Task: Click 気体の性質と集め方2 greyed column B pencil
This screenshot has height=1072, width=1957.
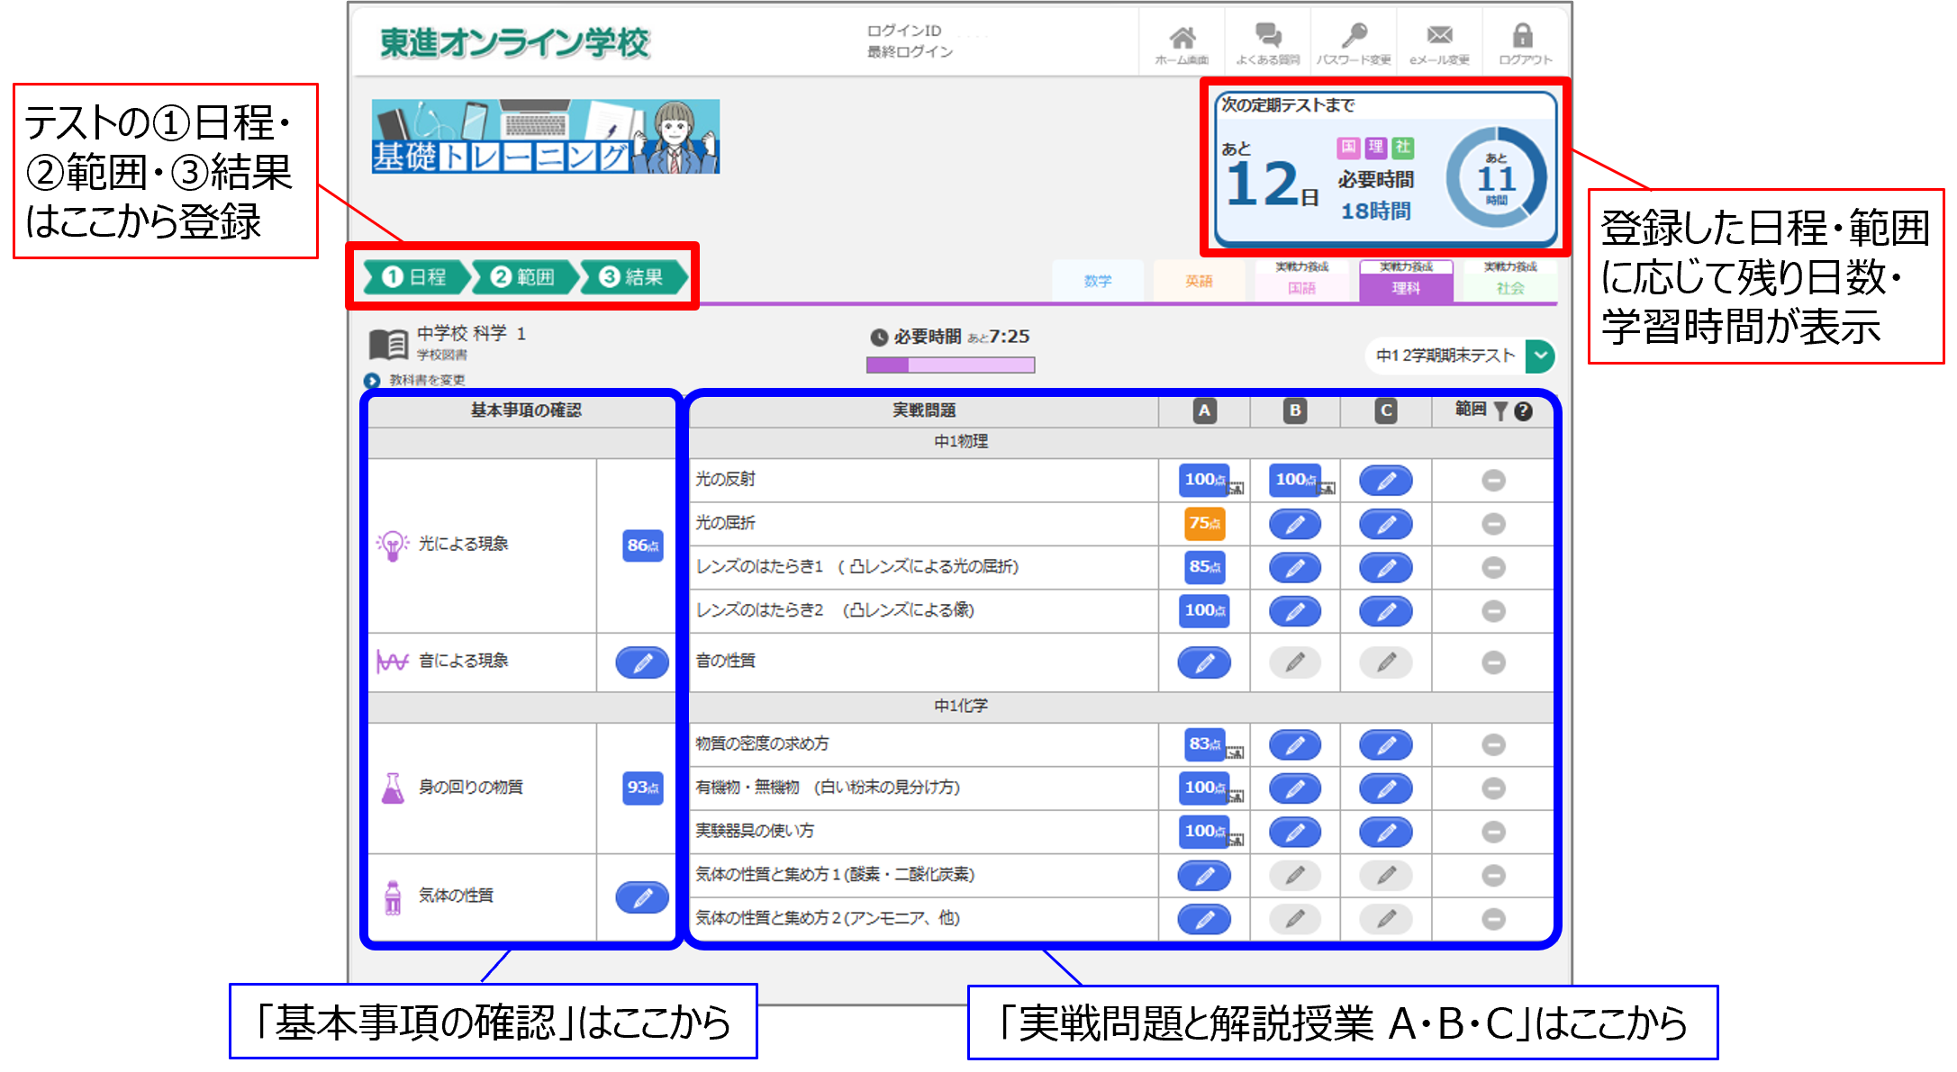Action: pos(1294,919)
